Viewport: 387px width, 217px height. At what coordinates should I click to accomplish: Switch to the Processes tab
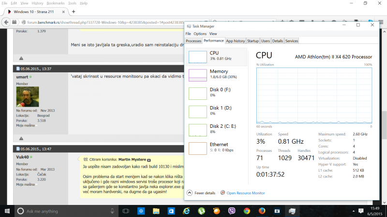(x=193, y=41)
